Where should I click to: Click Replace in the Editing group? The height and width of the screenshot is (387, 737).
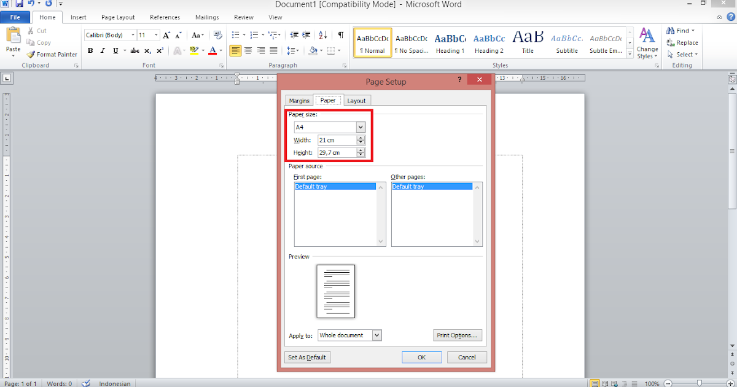click(682, 42)
